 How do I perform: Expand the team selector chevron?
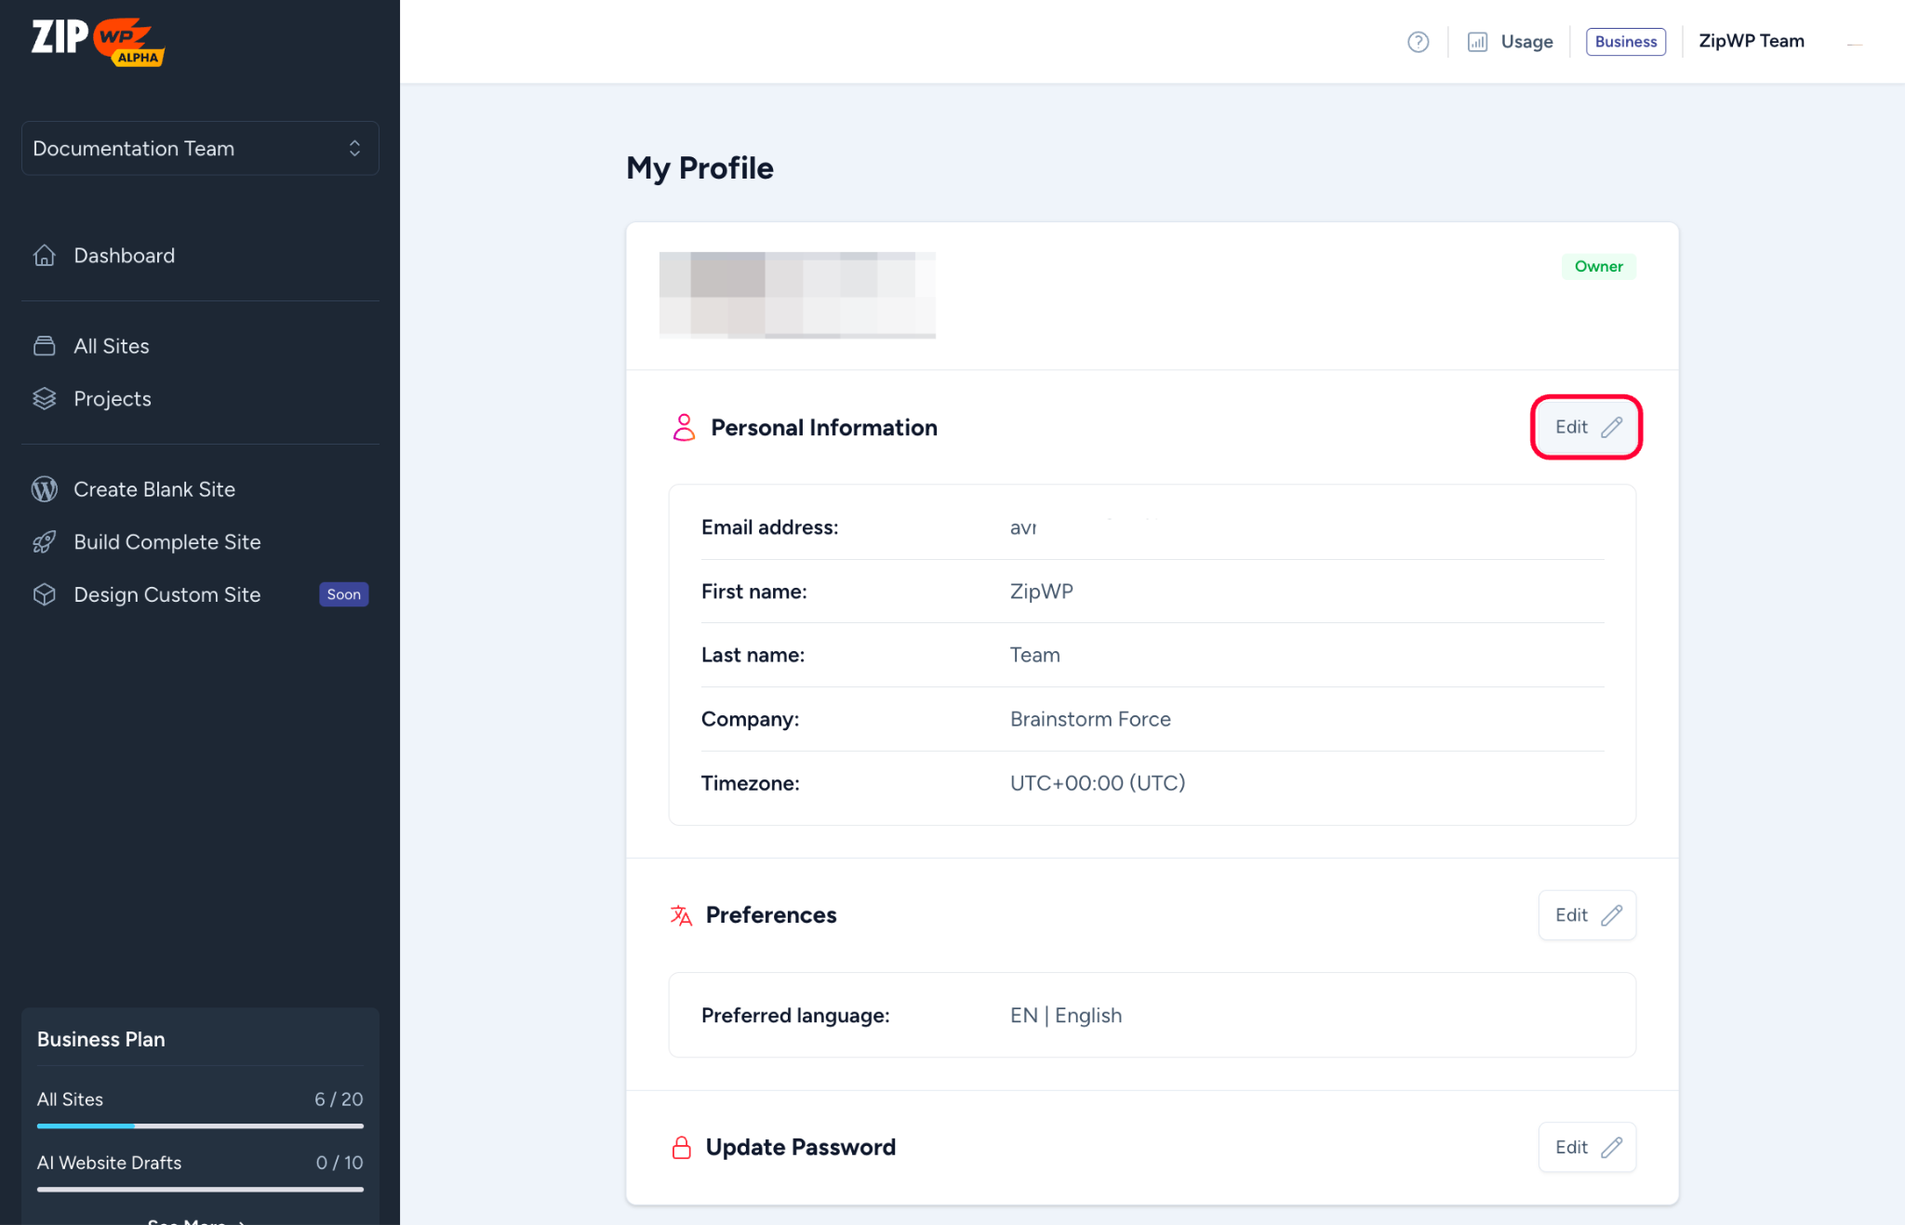(354, 148)
